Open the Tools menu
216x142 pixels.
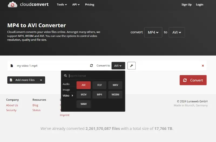[x=62, y=5]
